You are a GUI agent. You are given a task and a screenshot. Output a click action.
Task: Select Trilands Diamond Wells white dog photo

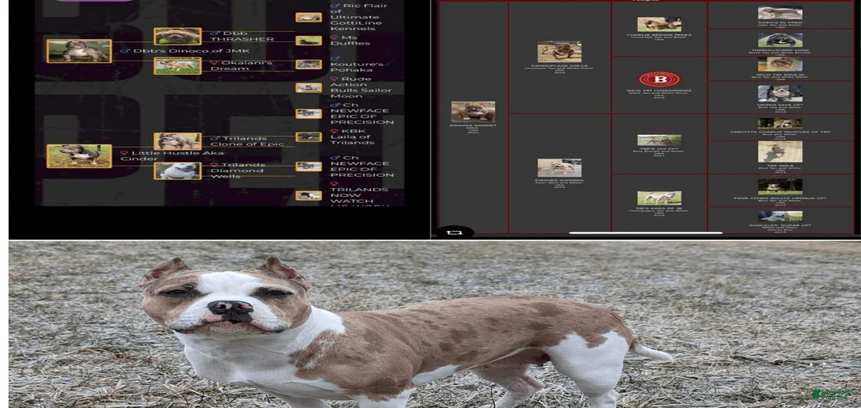[x=177, y=171]
